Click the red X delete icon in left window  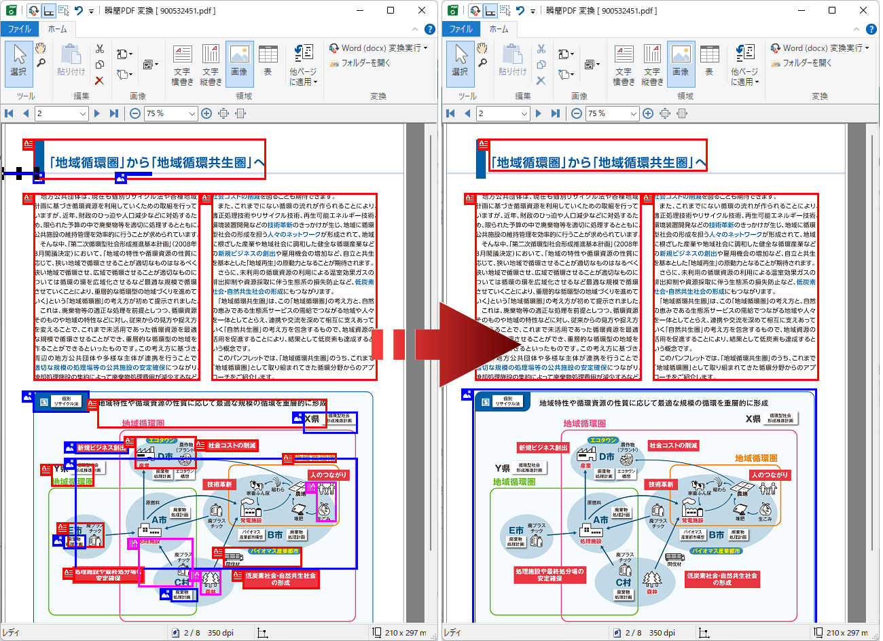(x=99, y=80)
